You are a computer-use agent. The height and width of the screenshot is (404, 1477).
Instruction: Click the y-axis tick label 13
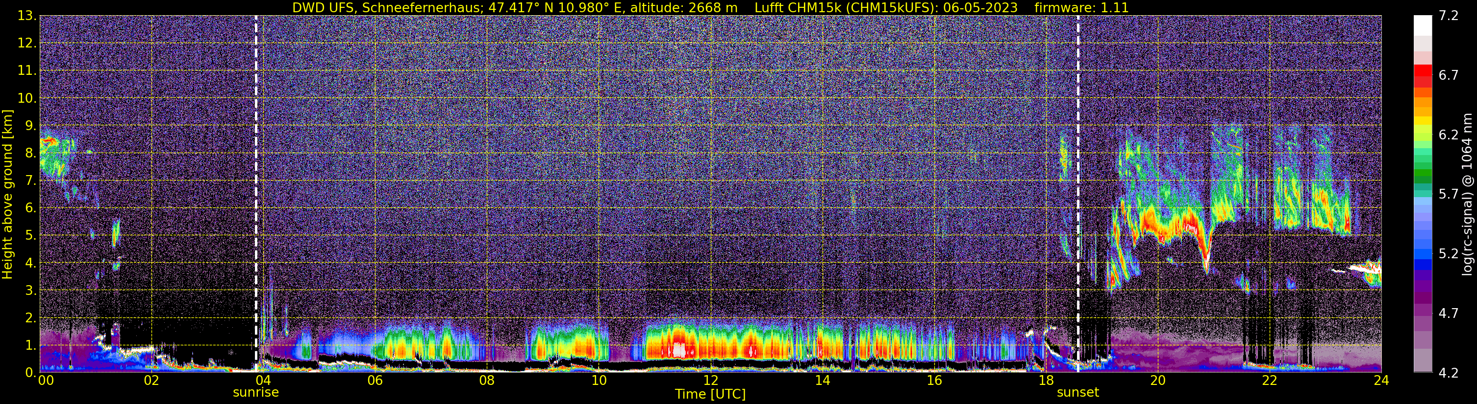coord(26,16)
